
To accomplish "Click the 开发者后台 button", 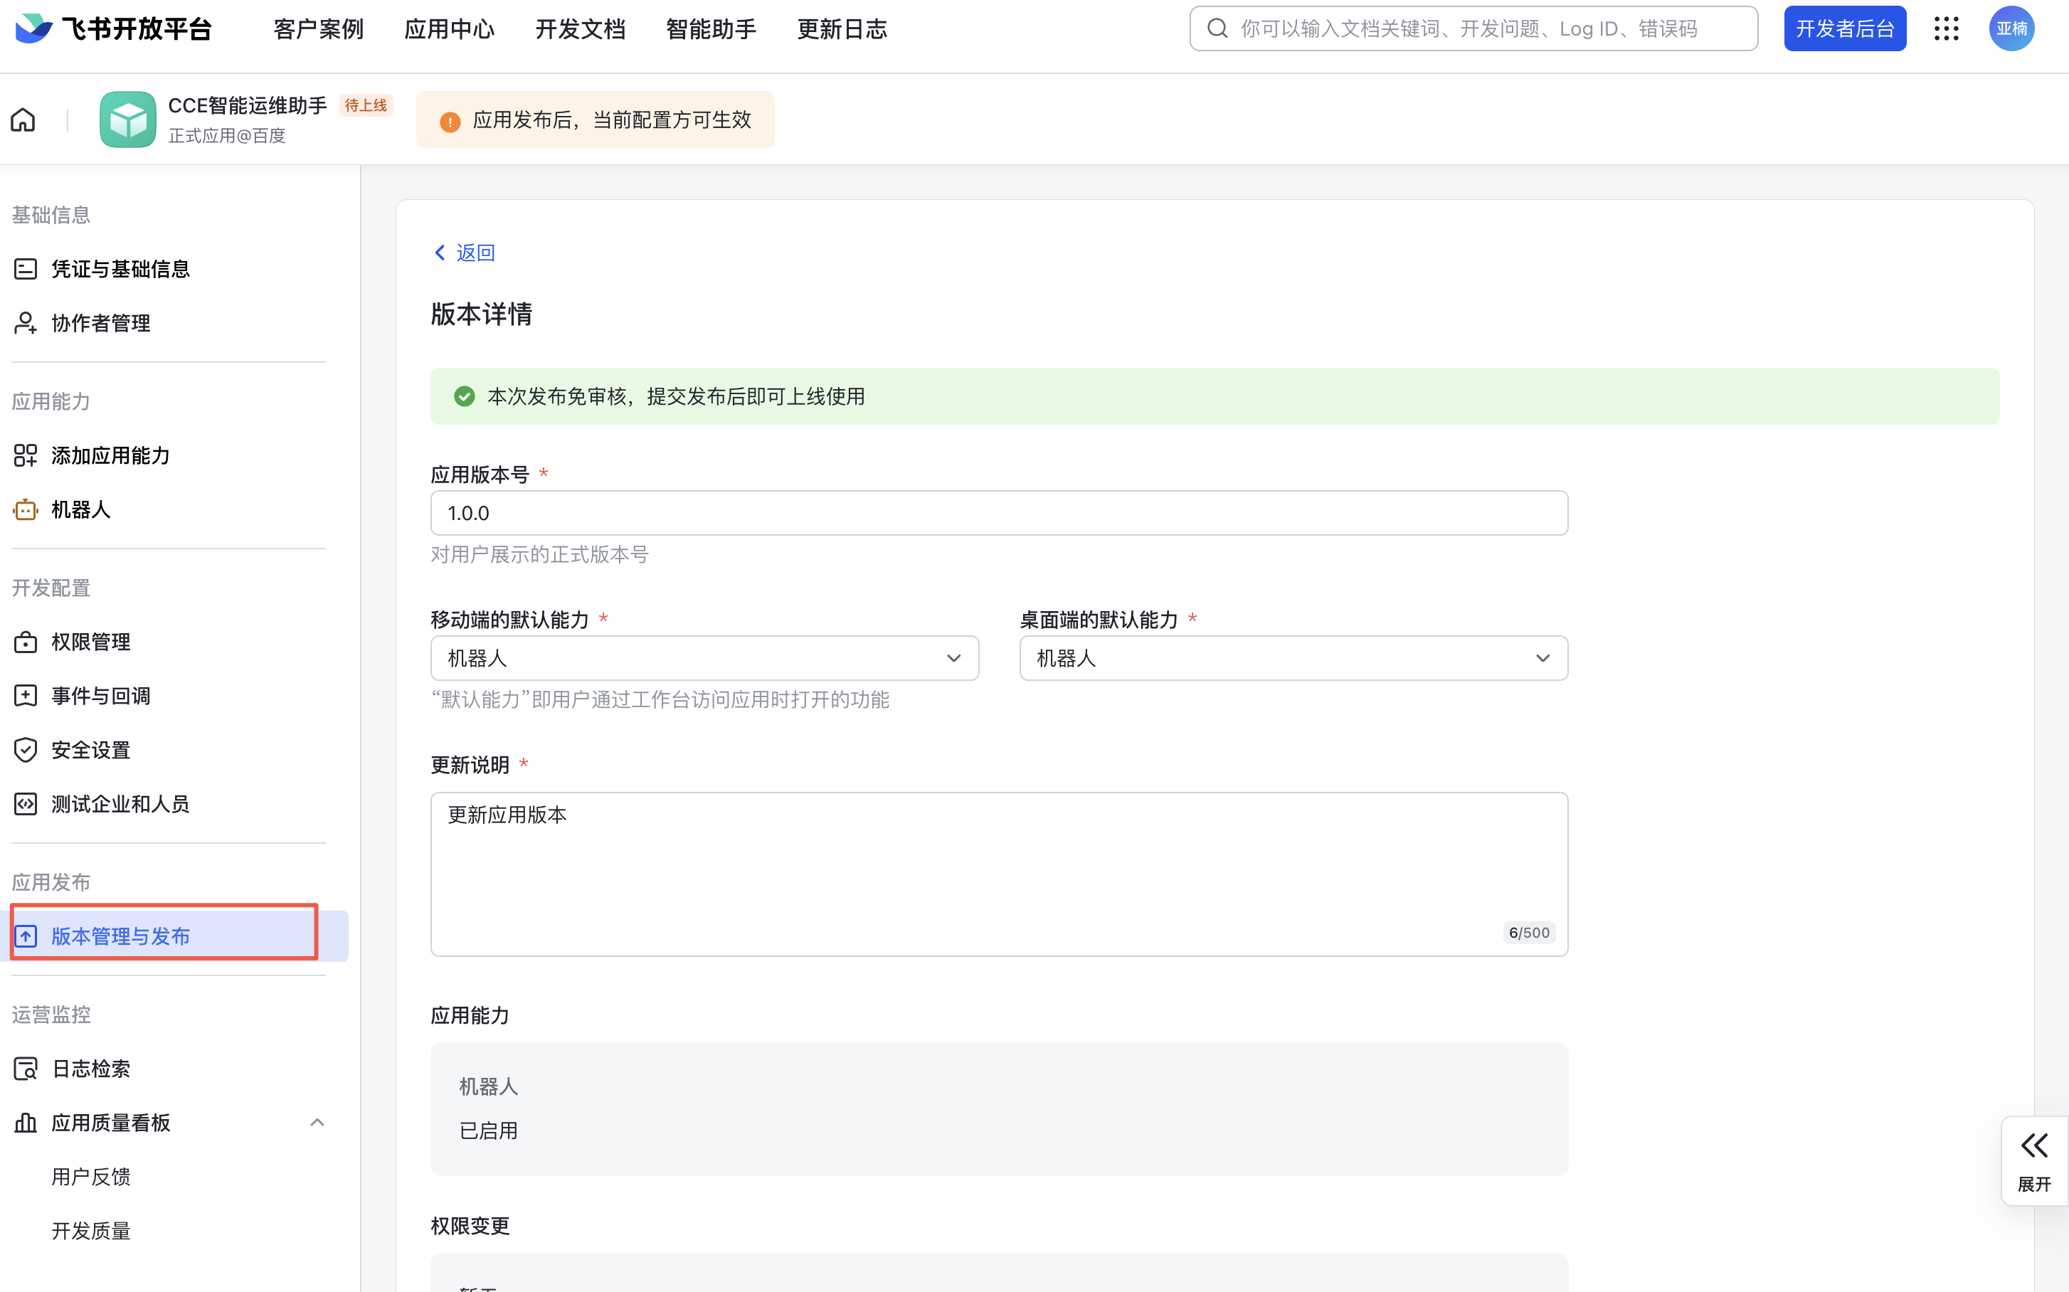I will (1844, 29).
